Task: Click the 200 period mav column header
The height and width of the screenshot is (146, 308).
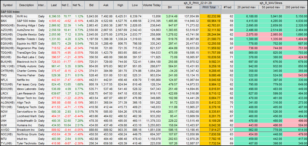Action: click(295, 7)
